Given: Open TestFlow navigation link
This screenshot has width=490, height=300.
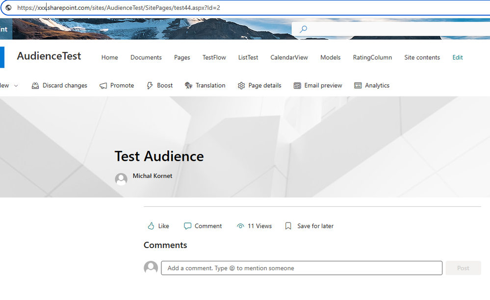Looking at the screenshot, I should click(214, 57).
